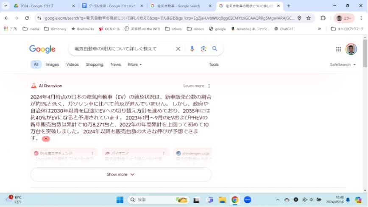Screen dimensions: 368x207
Task: Bookmark this page with the star icon
Action: coord(309,18)
